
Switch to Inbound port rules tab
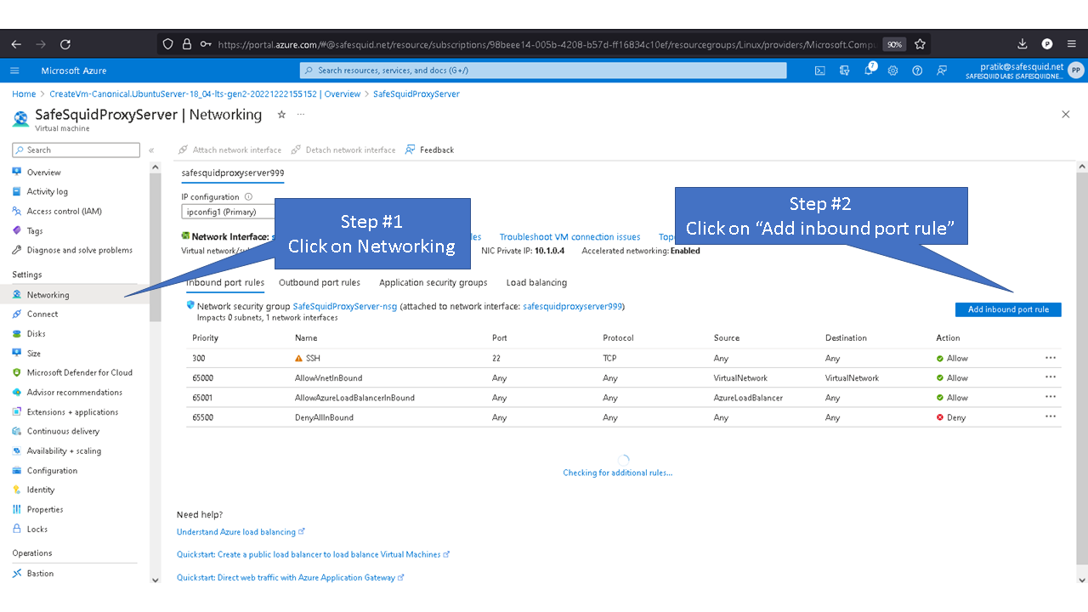click(225, 283)
